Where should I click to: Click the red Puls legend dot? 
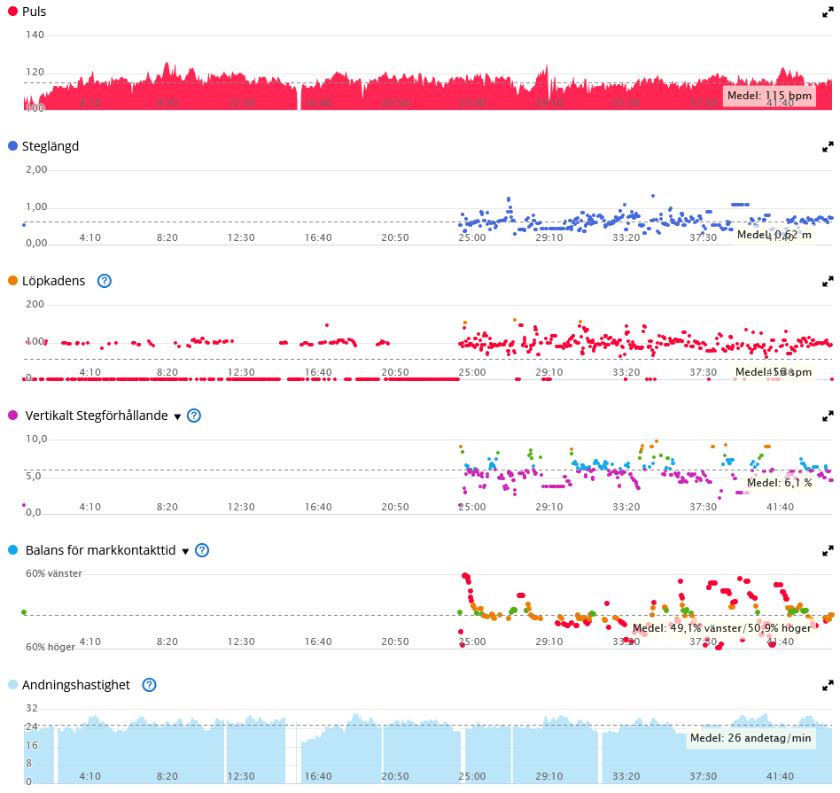click(x=13, y=12)
